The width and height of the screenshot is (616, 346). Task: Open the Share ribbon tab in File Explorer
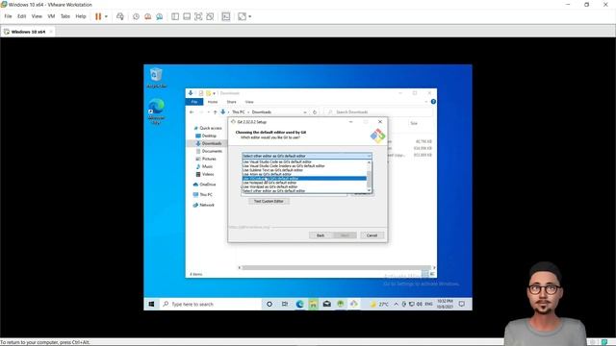[231, 102]
